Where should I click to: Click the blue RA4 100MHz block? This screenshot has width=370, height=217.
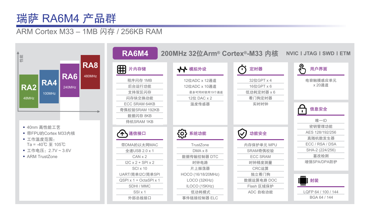49,86
